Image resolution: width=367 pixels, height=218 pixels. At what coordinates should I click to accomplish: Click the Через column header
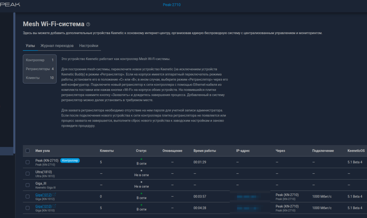tap(280, 151)
